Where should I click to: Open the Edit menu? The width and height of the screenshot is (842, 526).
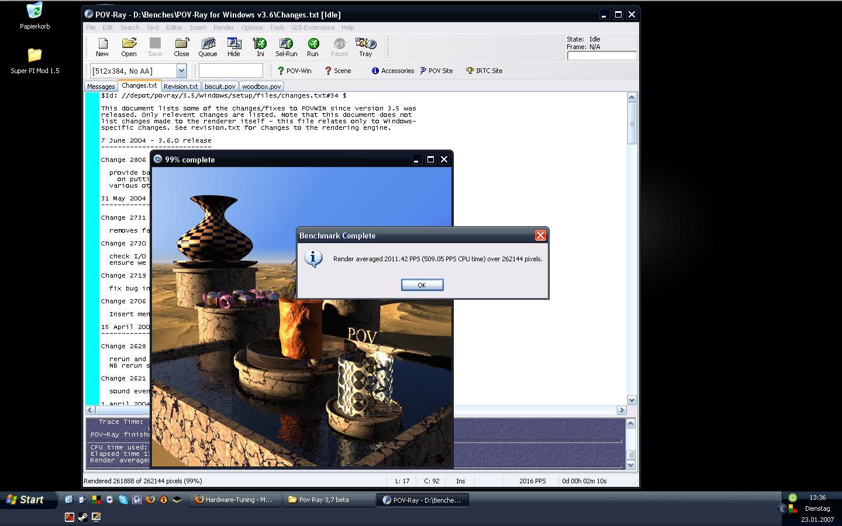[108, 27]
